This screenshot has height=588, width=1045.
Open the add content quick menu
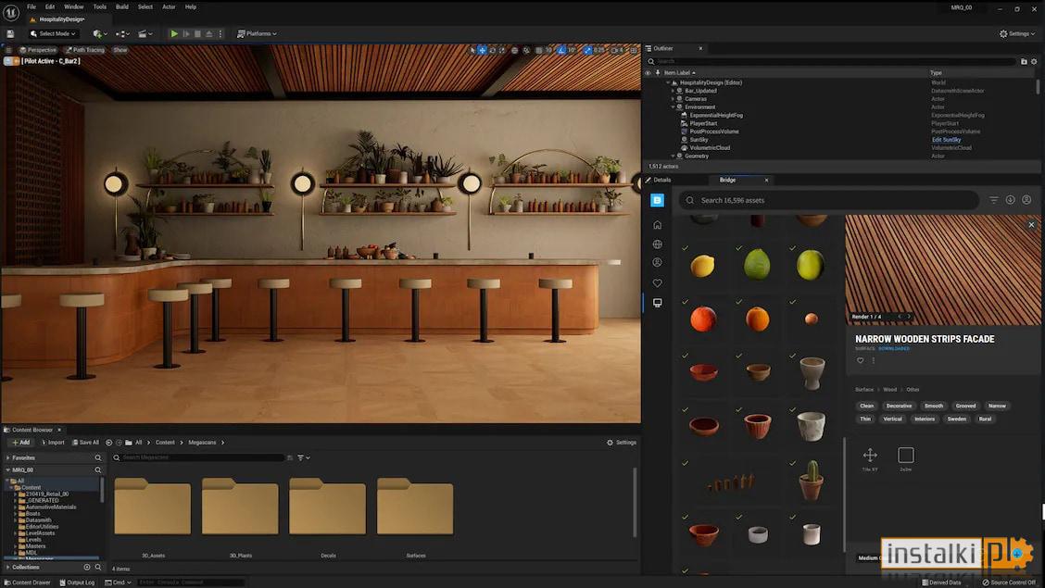tap(99, 33)
